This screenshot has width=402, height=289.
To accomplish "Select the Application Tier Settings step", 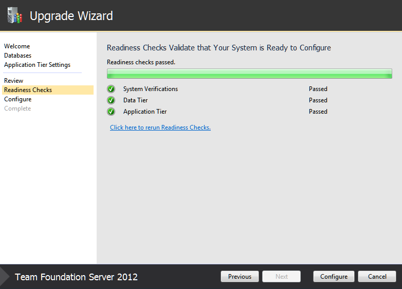I will point(37,65).
